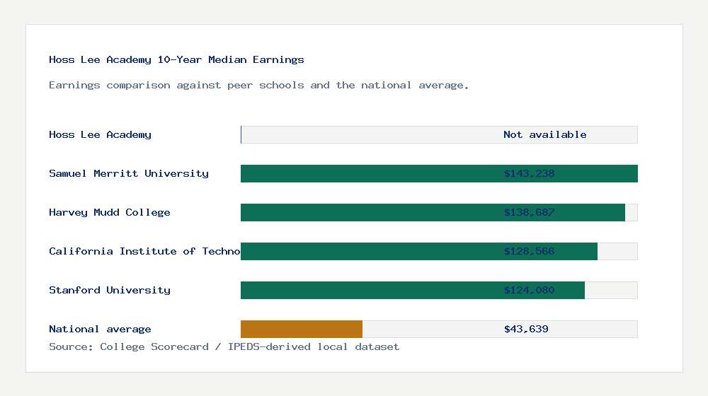The width and height of the screenshot is (708, 396).
Task: Click the 'Source: College Scorecard' footnote
Action: (x=224, y=346)
